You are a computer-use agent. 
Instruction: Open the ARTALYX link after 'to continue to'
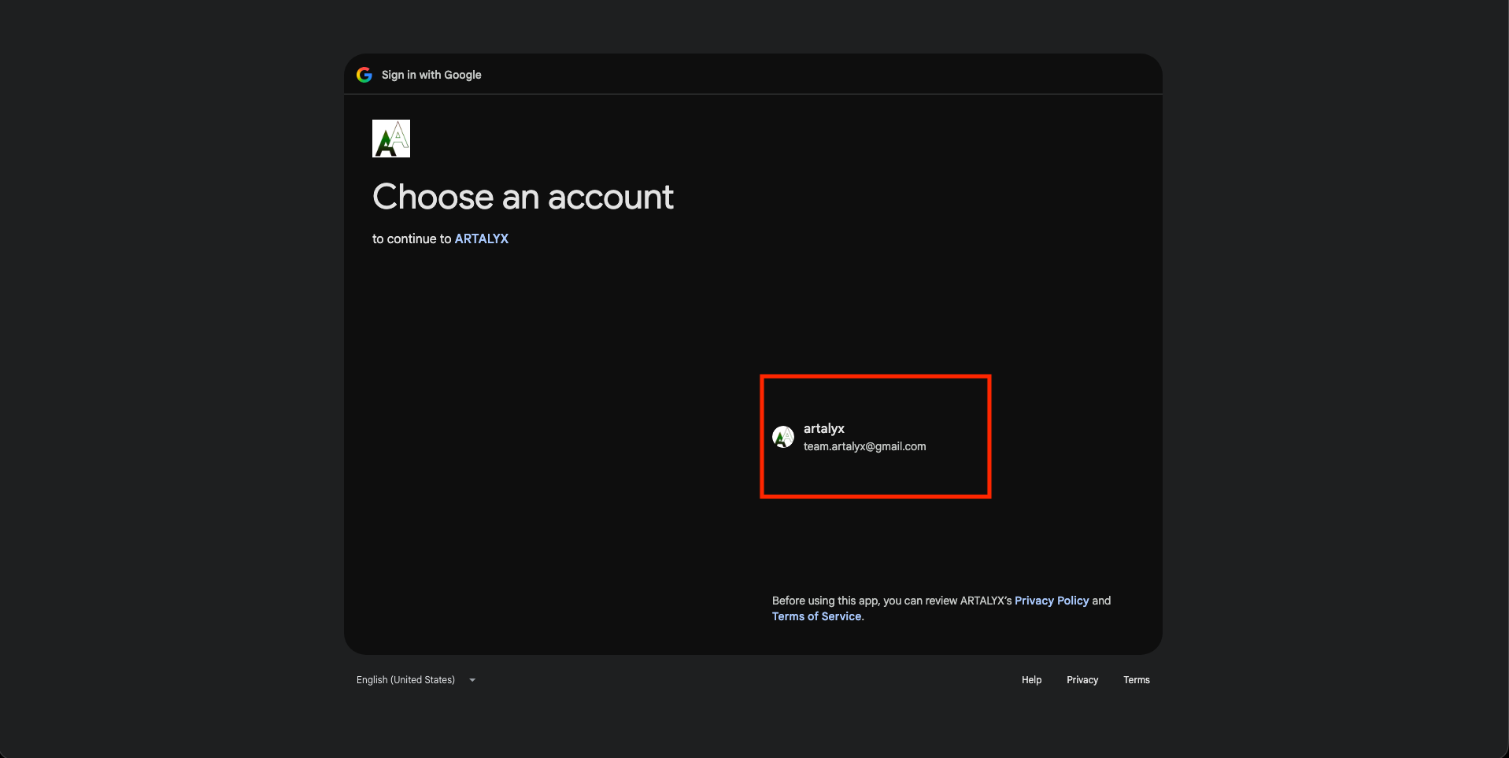(482, 238)
